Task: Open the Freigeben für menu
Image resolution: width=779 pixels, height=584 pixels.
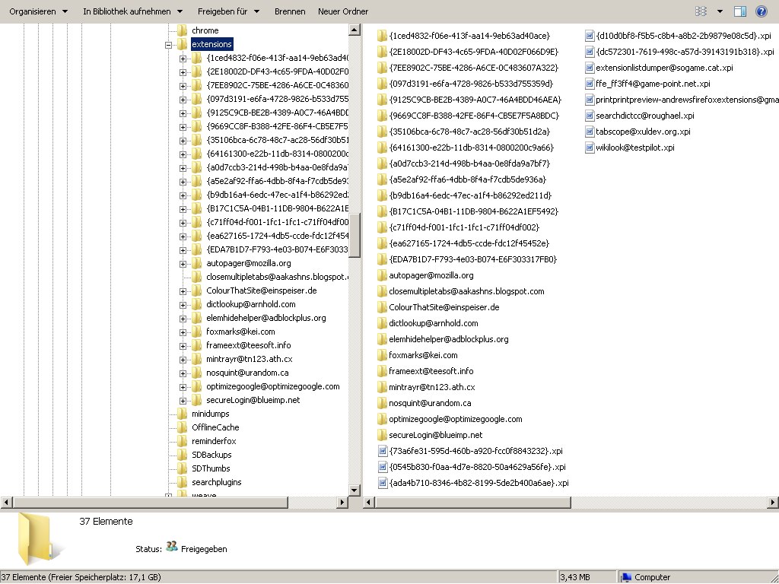Action: coord(228,11)
